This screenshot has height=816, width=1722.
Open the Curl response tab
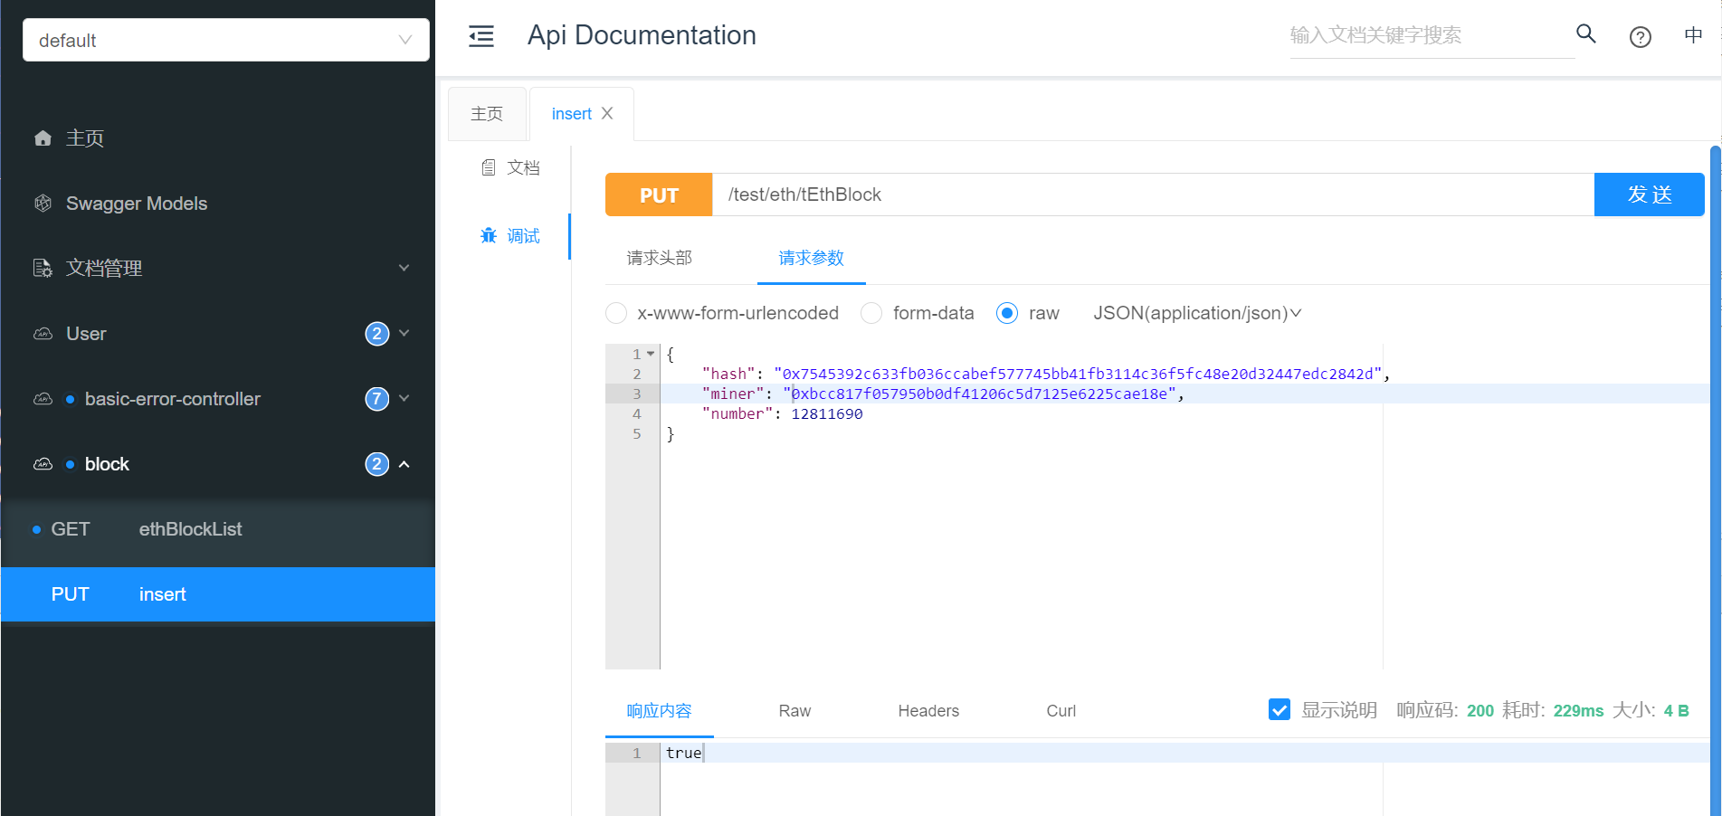click(1061, 711)
